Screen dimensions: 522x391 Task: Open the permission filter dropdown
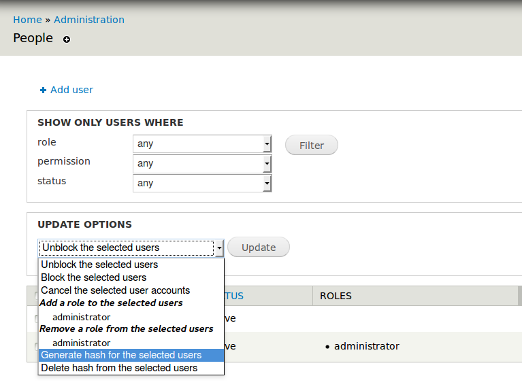[202, 164]
